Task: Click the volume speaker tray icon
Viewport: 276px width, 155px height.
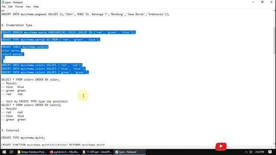Action: click(x=251, y=152)
